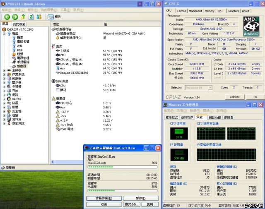
Task: Click the 冷卻風扇 fan icon in the sensor list
Action: [53, 81]
